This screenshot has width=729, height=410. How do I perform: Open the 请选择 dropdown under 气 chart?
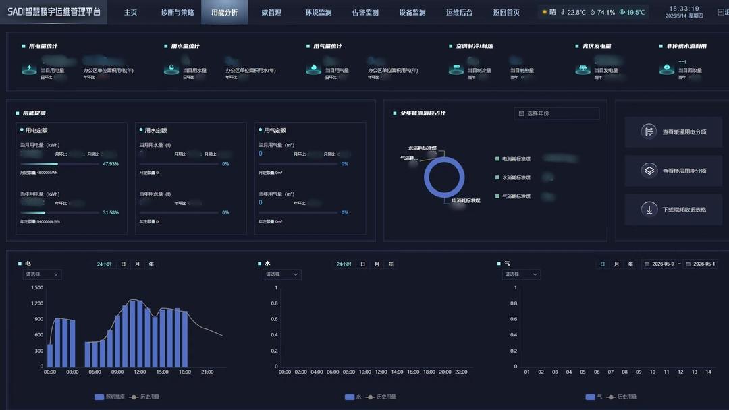(x=520, y=274)
